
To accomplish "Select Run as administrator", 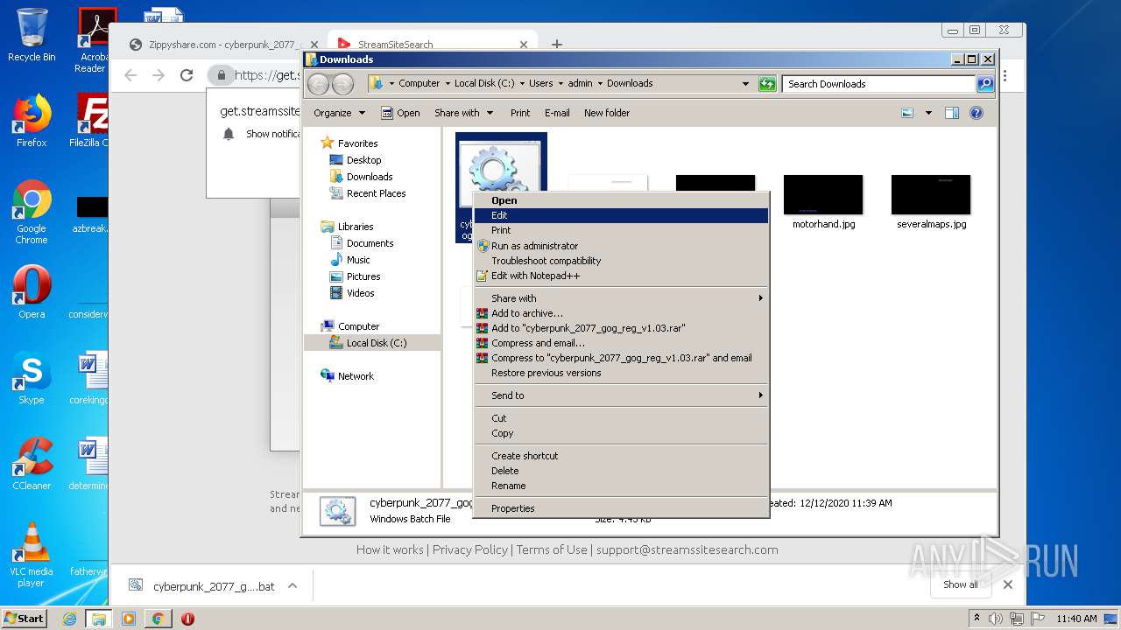I will point(621,246).
